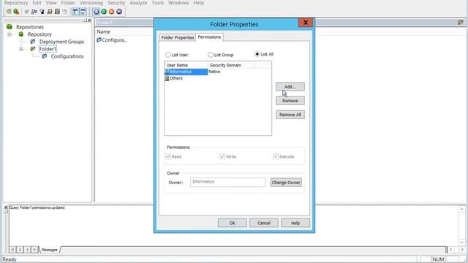Screen dimensions: 468x263
Task: Toggle the Write permission checkbox
Action: coord(222,156)
